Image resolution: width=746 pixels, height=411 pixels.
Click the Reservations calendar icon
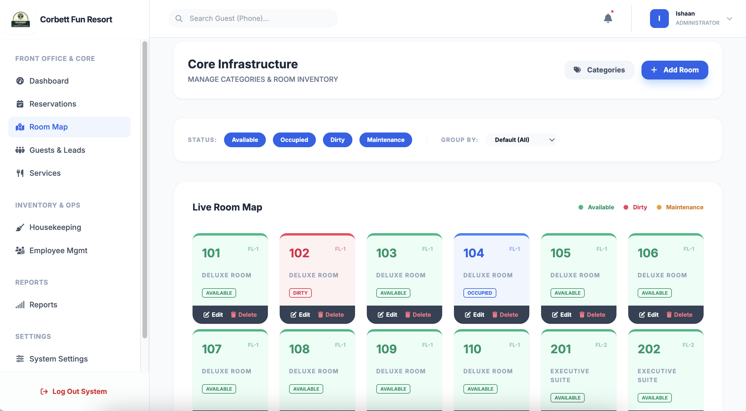tap(20, 104)
